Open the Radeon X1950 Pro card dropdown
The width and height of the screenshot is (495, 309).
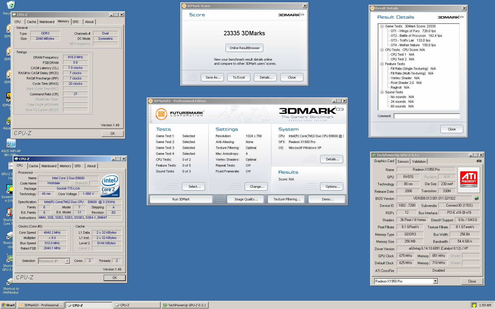[x=435, y=281]
